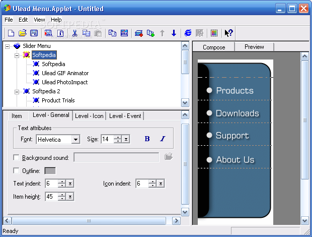Click the Icon indent spinner arrows
Screen dimensions: 312x237
click(x=152, y=184)
